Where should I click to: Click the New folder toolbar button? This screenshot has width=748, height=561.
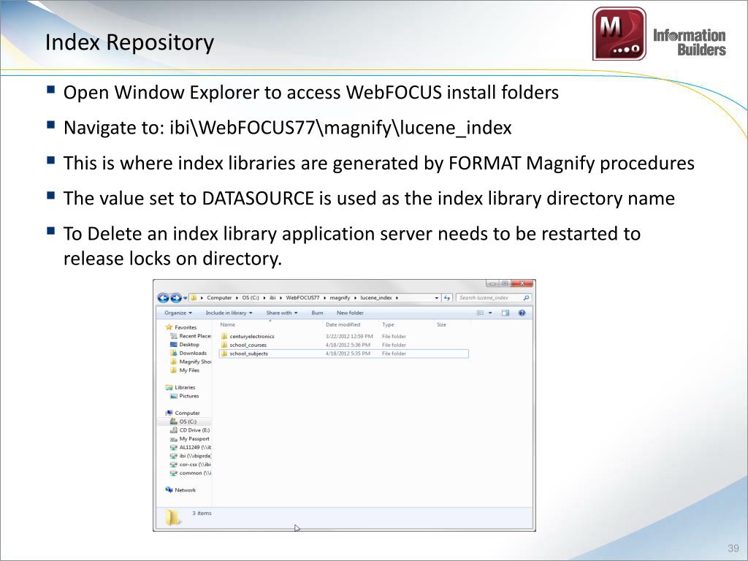pos(350,313)
